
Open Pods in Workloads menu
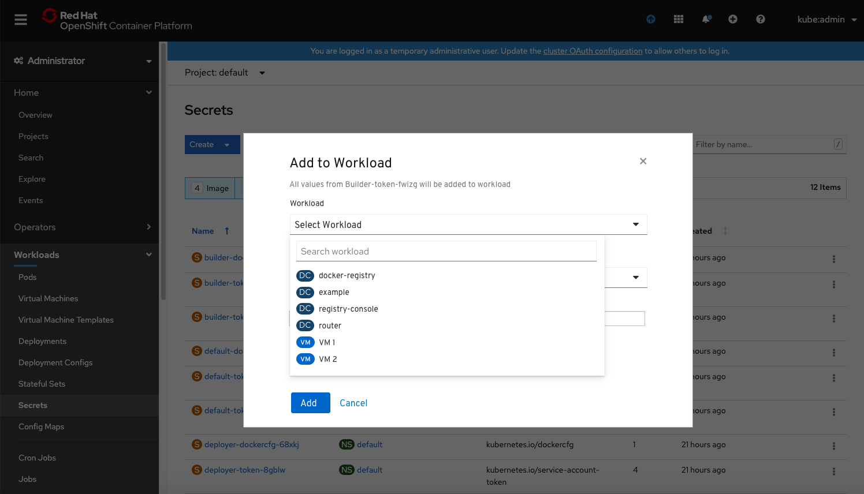pos(27,277)
